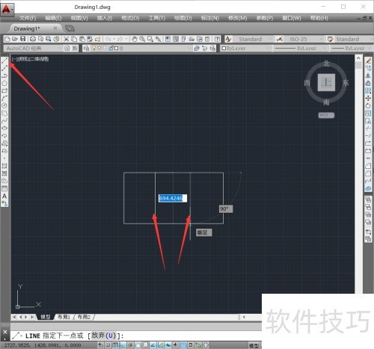
Task: Click the viewport controls label at canvas corner
Action: pos(30,59)
